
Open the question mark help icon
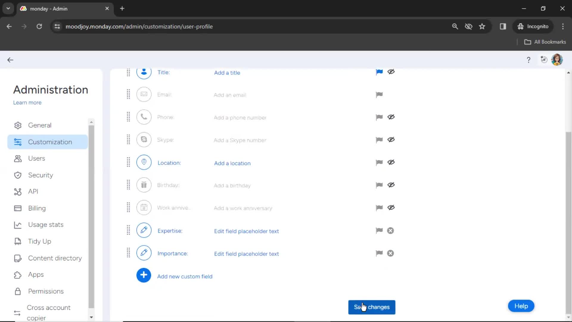coord(529,60)
